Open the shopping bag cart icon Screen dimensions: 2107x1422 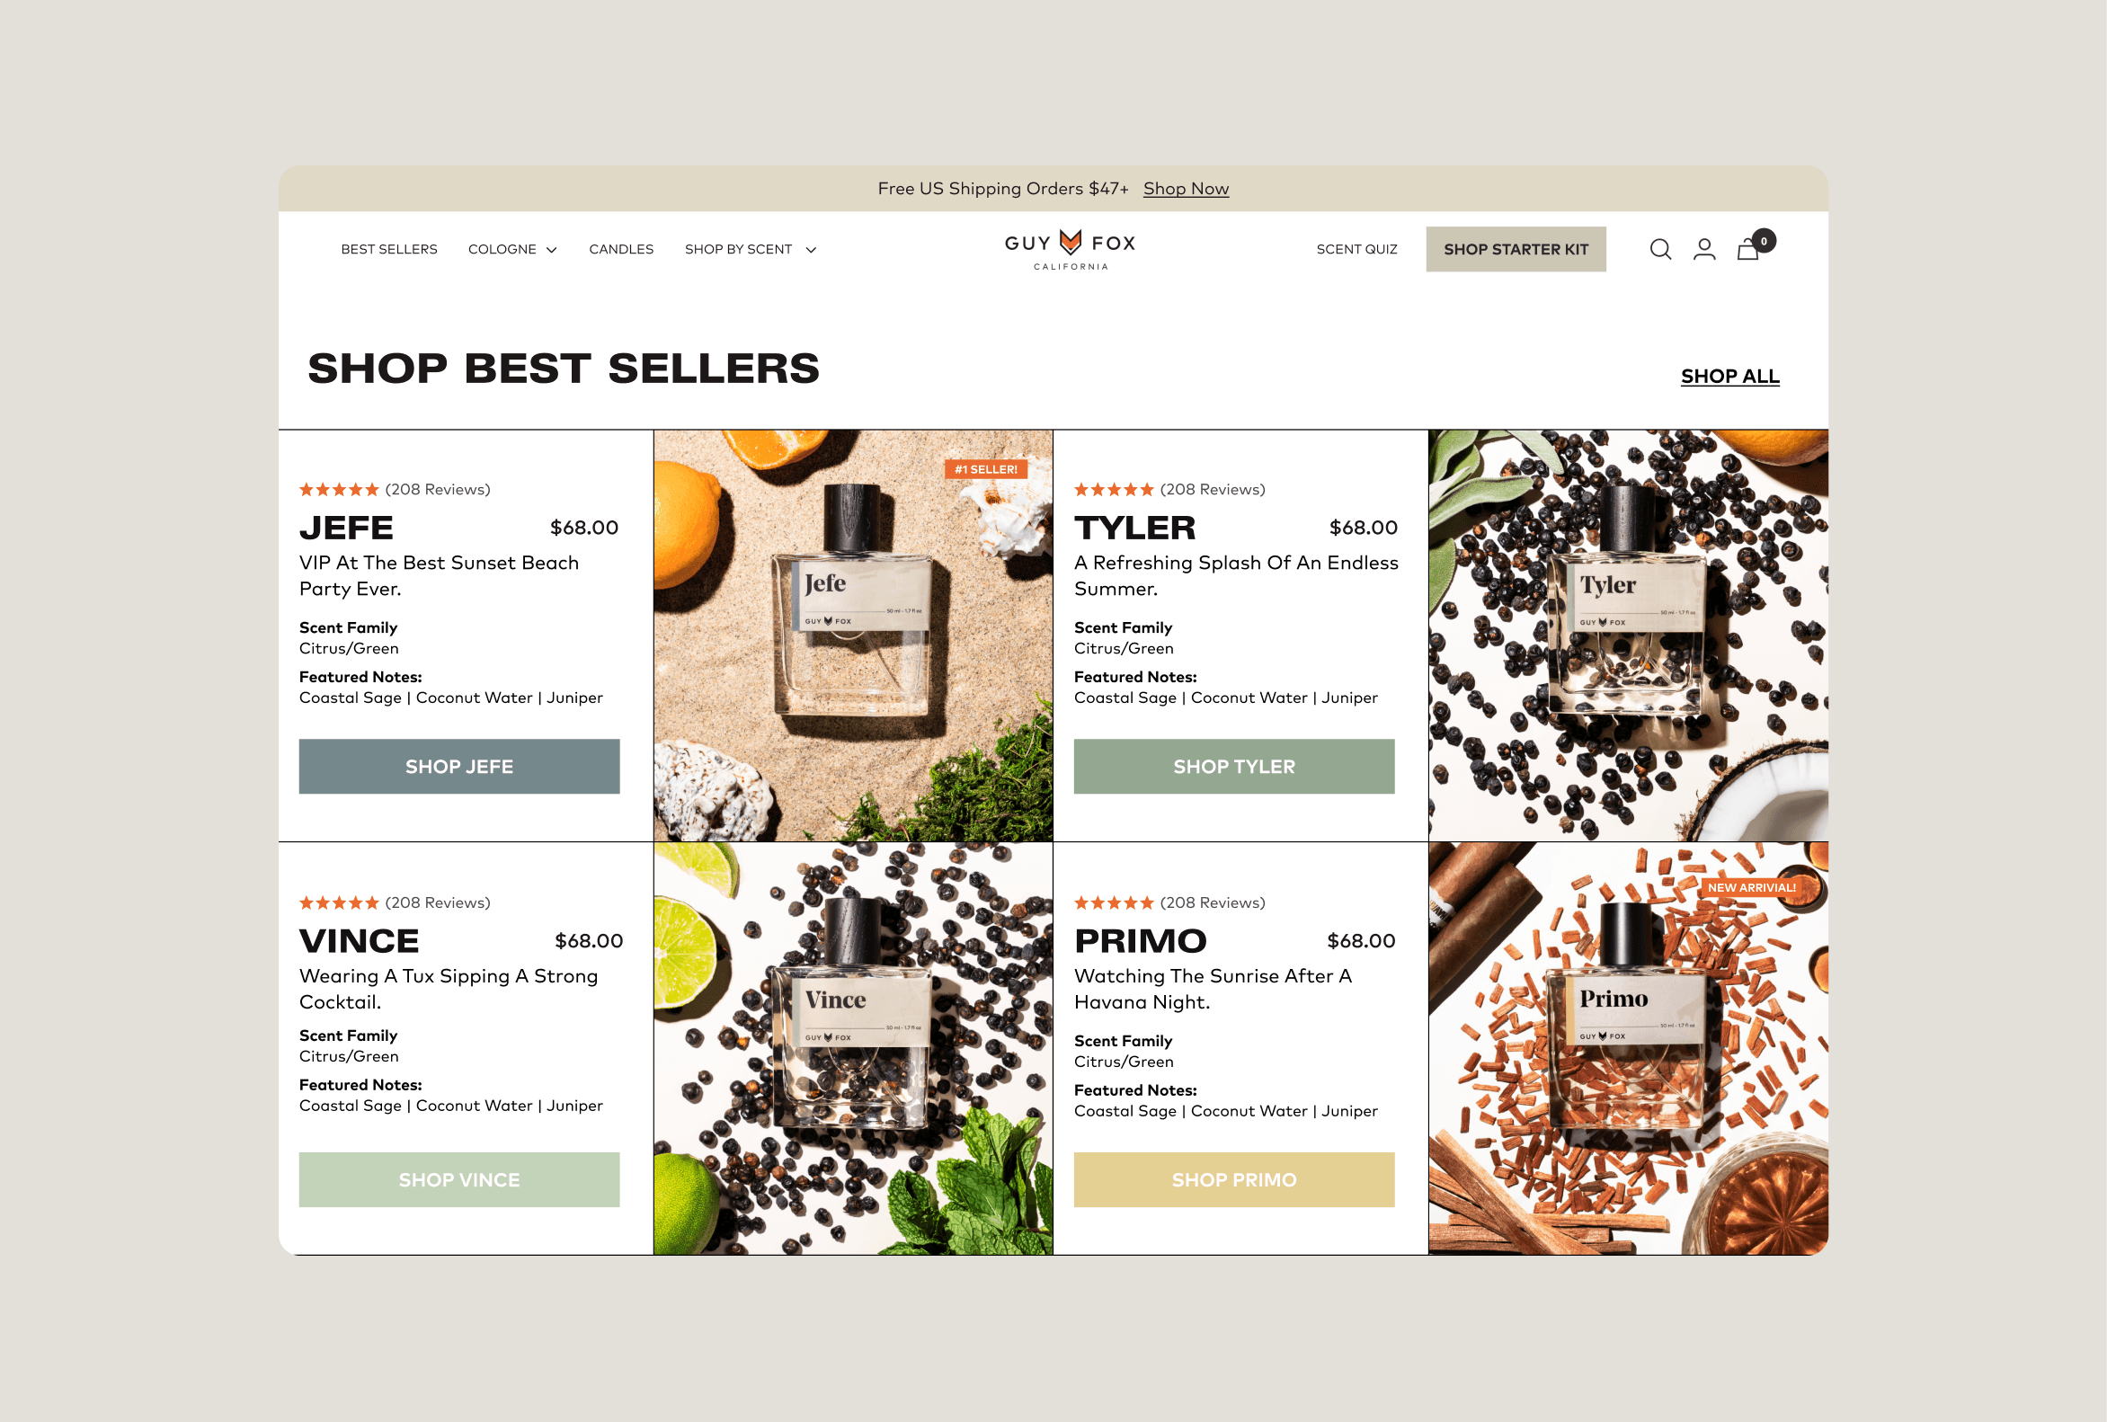[1749, 249]
